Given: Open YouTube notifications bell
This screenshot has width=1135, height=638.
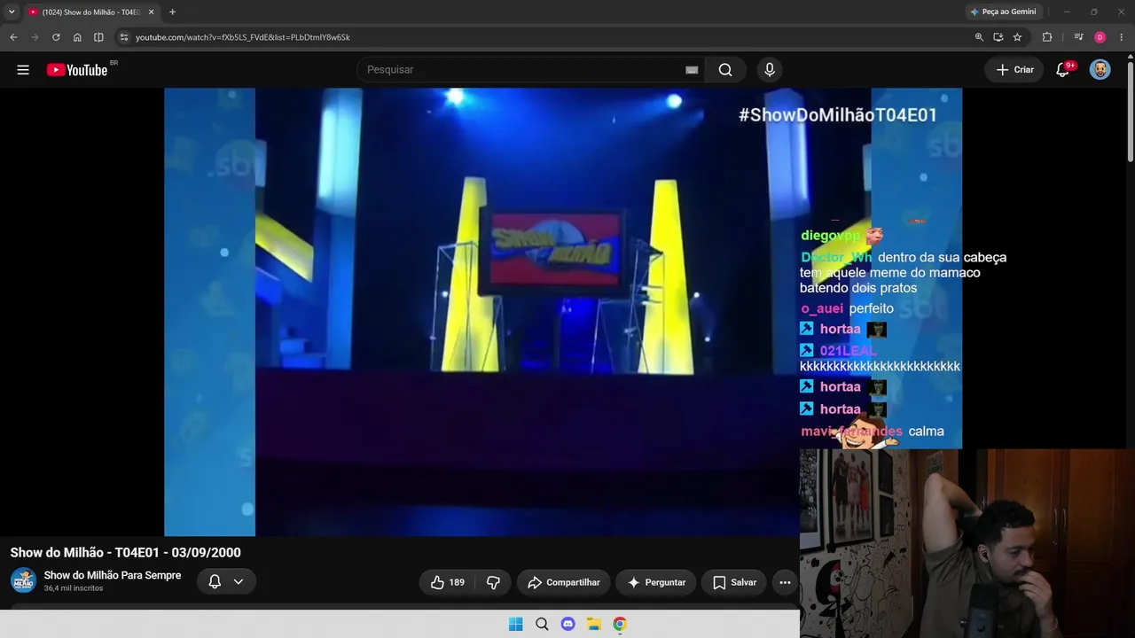Looking at the screenshot, I should (x=1062, y=70).
